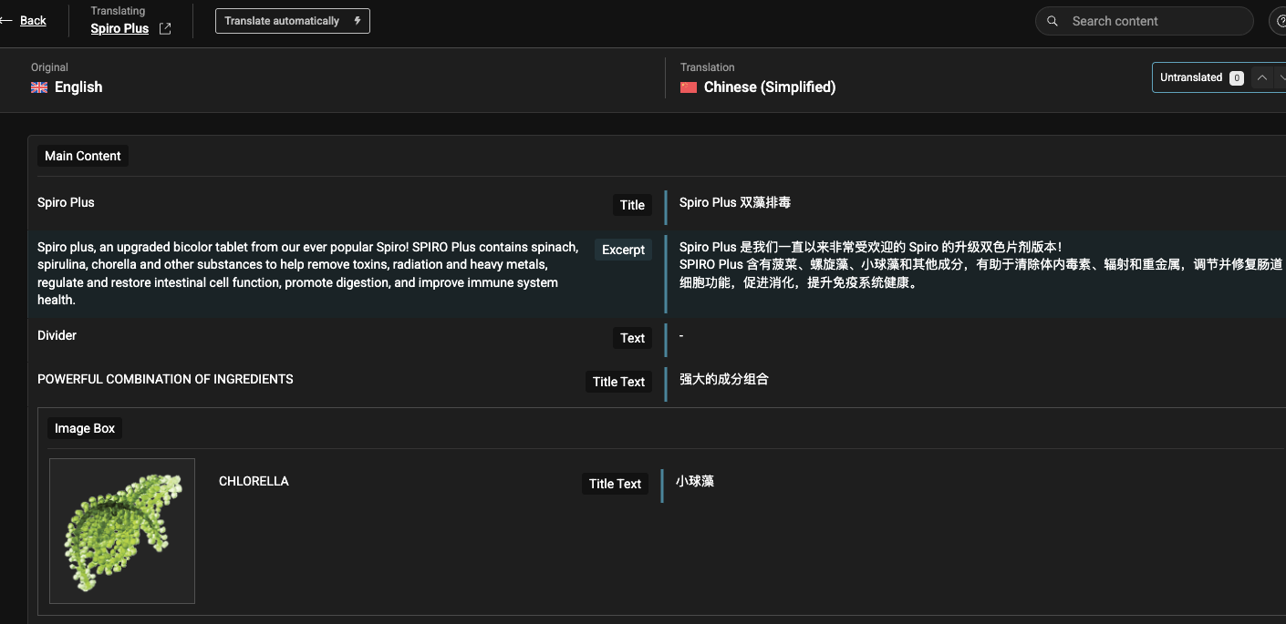Edit the translation '强大的成分组合'
The height and width of the screenshot is (624, 1286).
724,379
